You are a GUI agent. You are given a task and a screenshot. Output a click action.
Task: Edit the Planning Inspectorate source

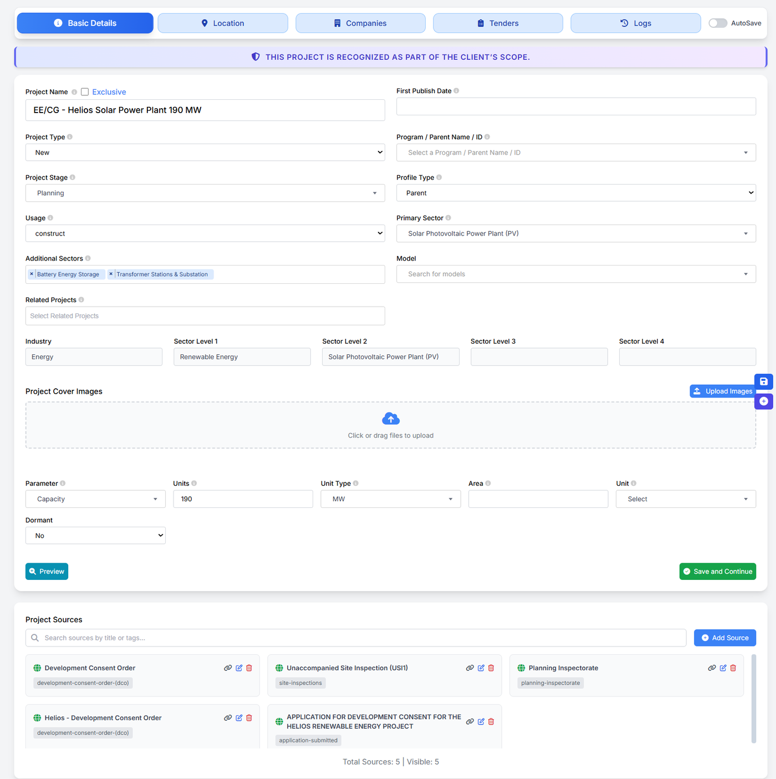723,668
